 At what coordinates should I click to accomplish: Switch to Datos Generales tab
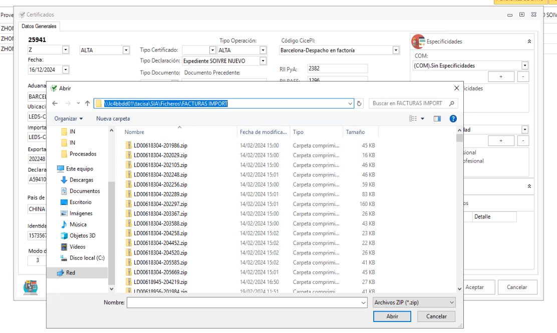tap(39, 26)
